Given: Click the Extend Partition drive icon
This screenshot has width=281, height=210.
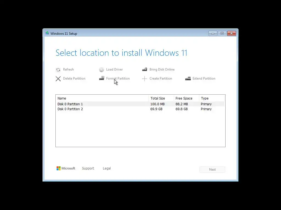Looking at the screenshot, I should 188,78.
